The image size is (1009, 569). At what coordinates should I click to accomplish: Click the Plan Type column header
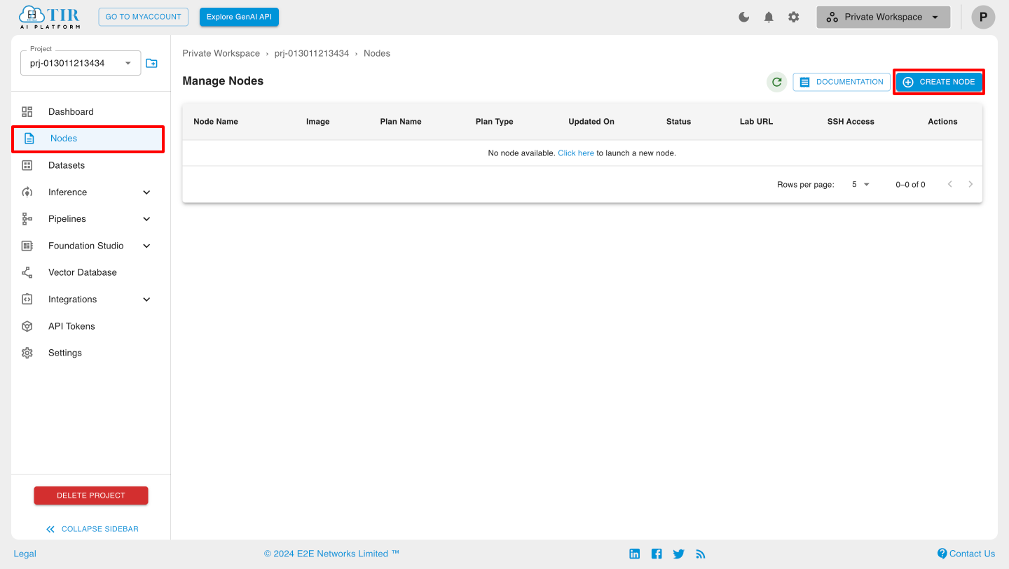495,122
